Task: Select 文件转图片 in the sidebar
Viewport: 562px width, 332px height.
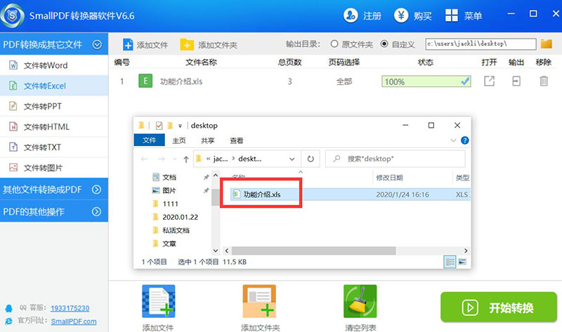Action: coord(54,167)
